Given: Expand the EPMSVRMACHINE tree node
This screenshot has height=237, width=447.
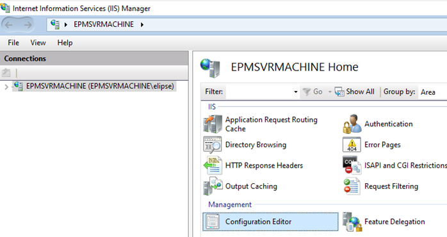Looking at the screenshot, I should (x=6, y=86).
